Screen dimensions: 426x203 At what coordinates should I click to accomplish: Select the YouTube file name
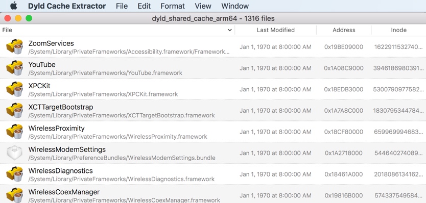42,65
